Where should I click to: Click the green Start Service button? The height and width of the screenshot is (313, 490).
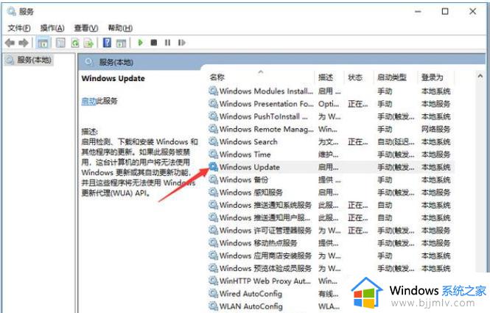click(140, 42)
